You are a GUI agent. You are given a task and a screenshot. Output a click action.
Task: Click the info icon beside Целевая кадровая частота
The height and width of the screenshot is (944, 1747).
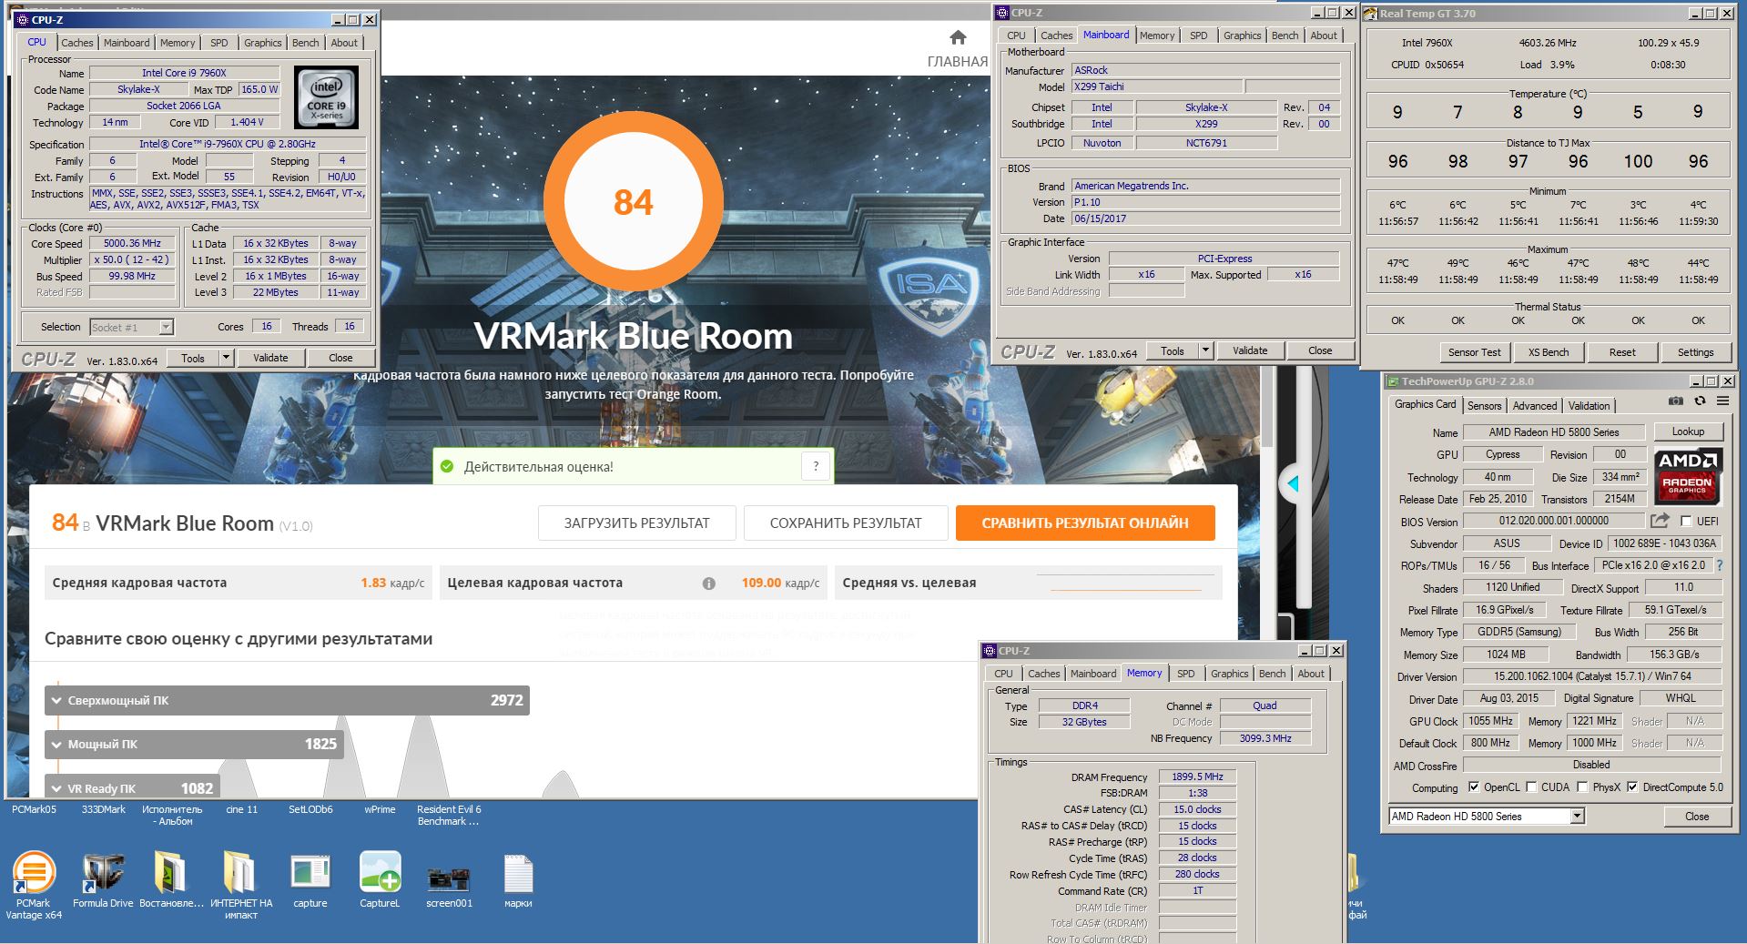click(x=708, y=584)
